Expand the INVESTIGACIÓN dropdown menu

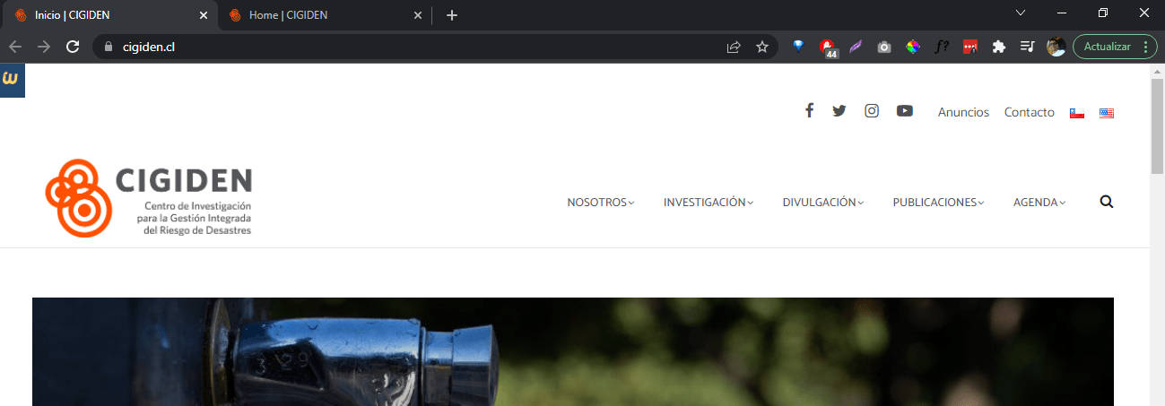(x=709, y=203)
